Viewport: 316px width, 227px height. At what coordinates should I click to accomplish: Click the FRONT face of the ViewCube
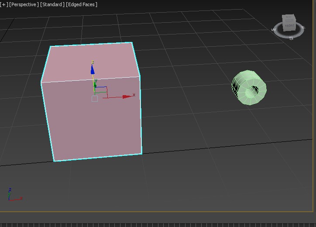(289, 26)
